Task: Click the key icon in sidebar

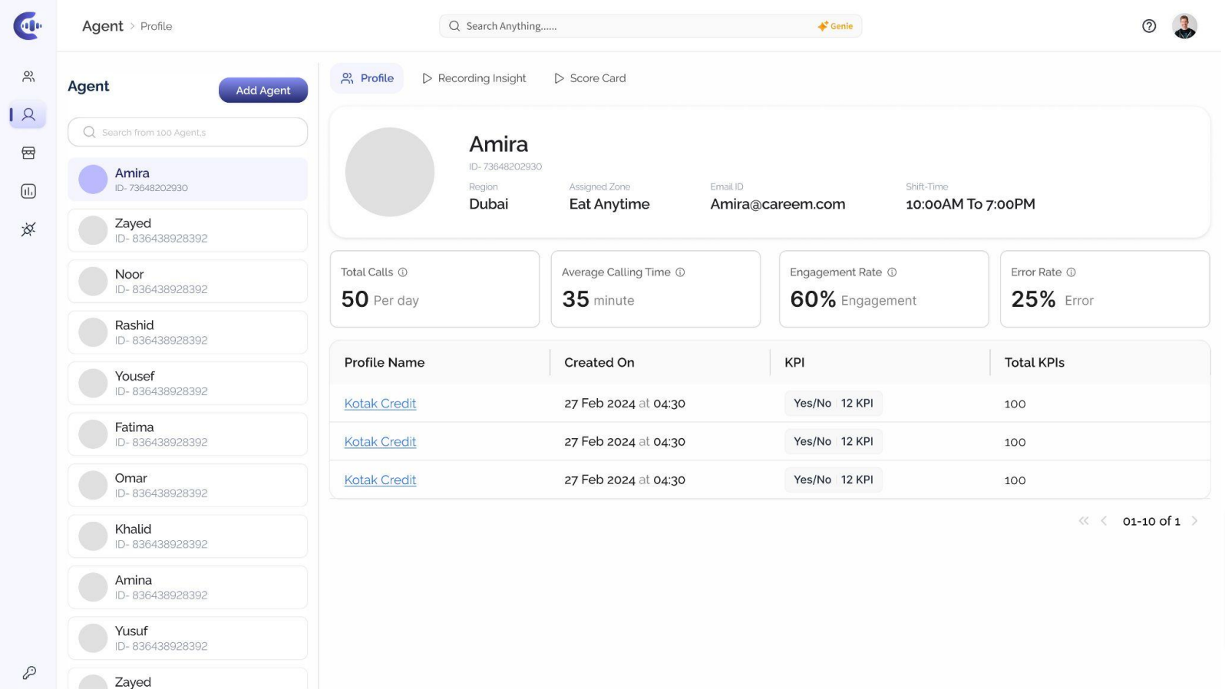Action: coord(29,673)
